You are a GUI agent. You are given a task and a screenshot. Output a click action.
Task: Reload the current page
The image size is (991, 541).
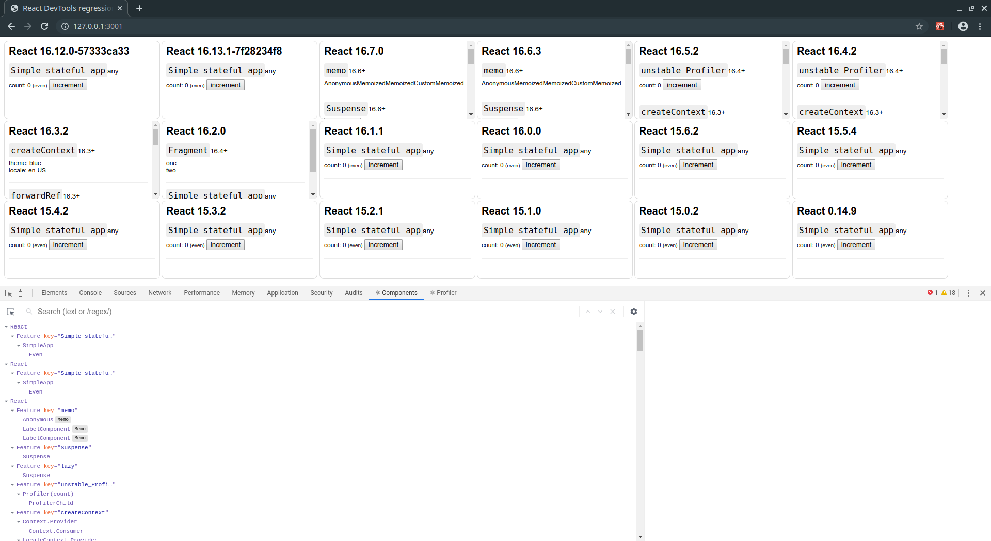click(44, 26)
